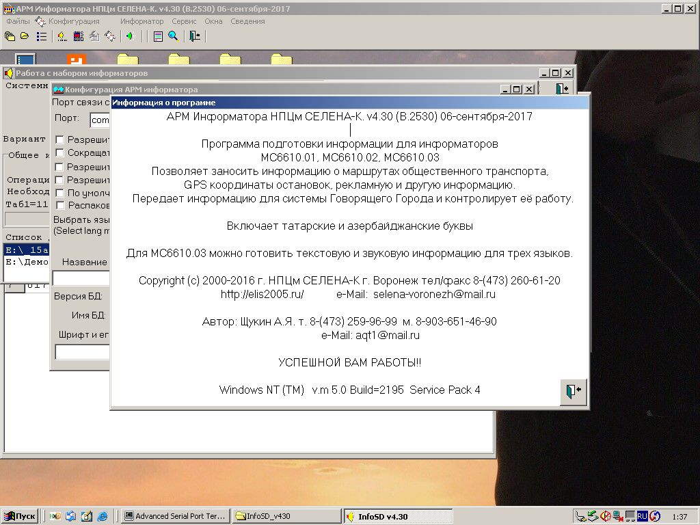The height and width of the screenshot is (525, 700).
Task: Click the input field below Шрифт label
Action: pyautogui.click(x=82, y=352)
